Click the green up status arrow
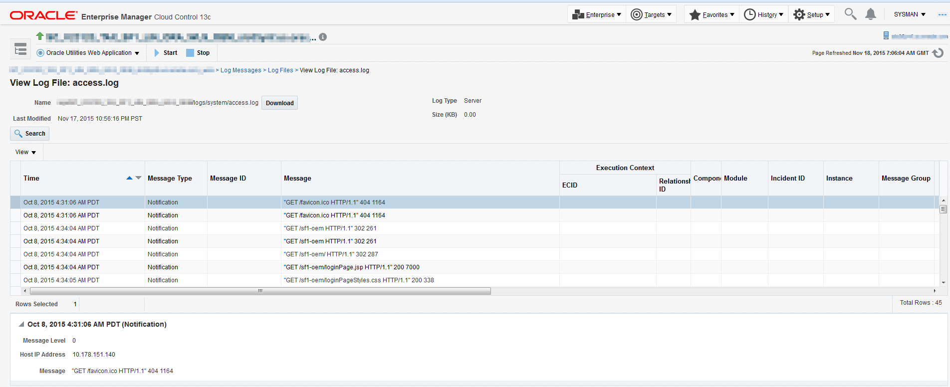The width and height of the screenshot is (950, 387). click(40, 36)
